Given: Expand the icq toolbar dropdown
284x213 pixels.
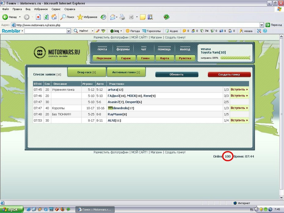Looking at the screenshot, I should point(121,31).
